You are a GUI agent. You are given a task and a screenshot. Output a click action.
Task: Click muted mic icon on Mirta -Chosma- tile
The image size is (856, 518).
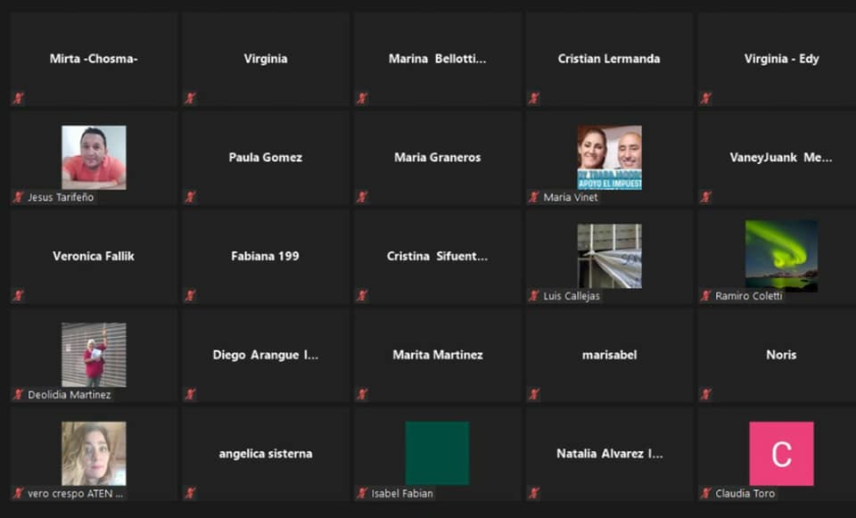coord(18,98)
